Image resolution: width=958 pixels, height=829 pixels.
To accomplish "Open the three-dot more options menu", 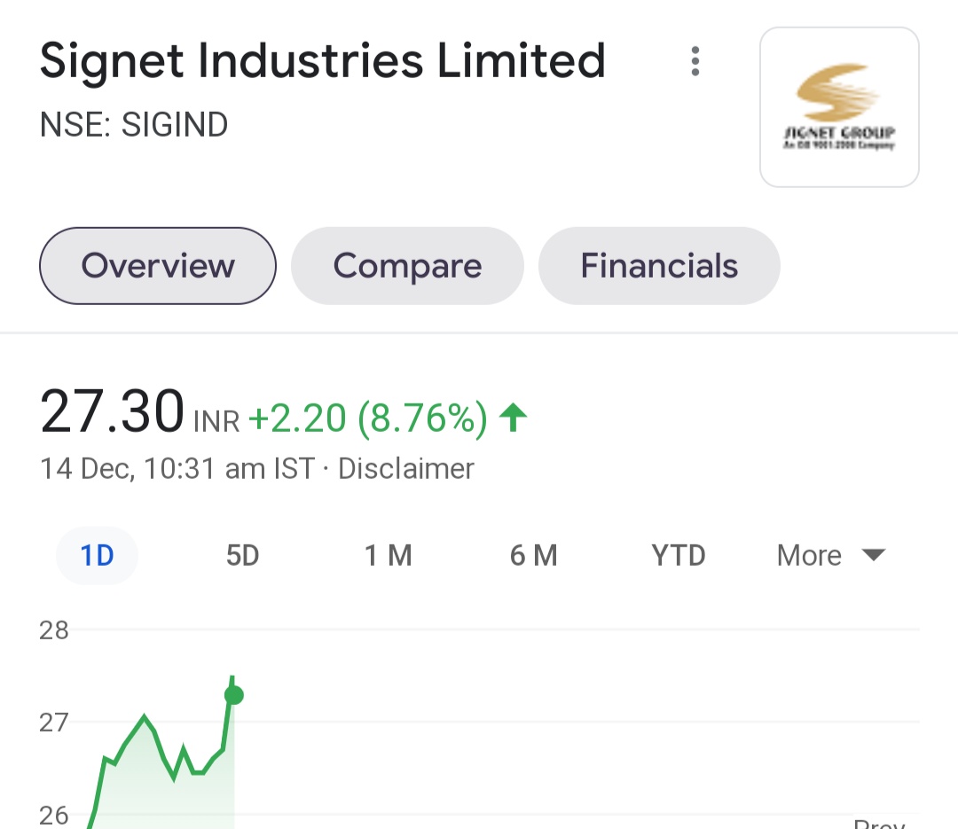I will click(695, 61).
